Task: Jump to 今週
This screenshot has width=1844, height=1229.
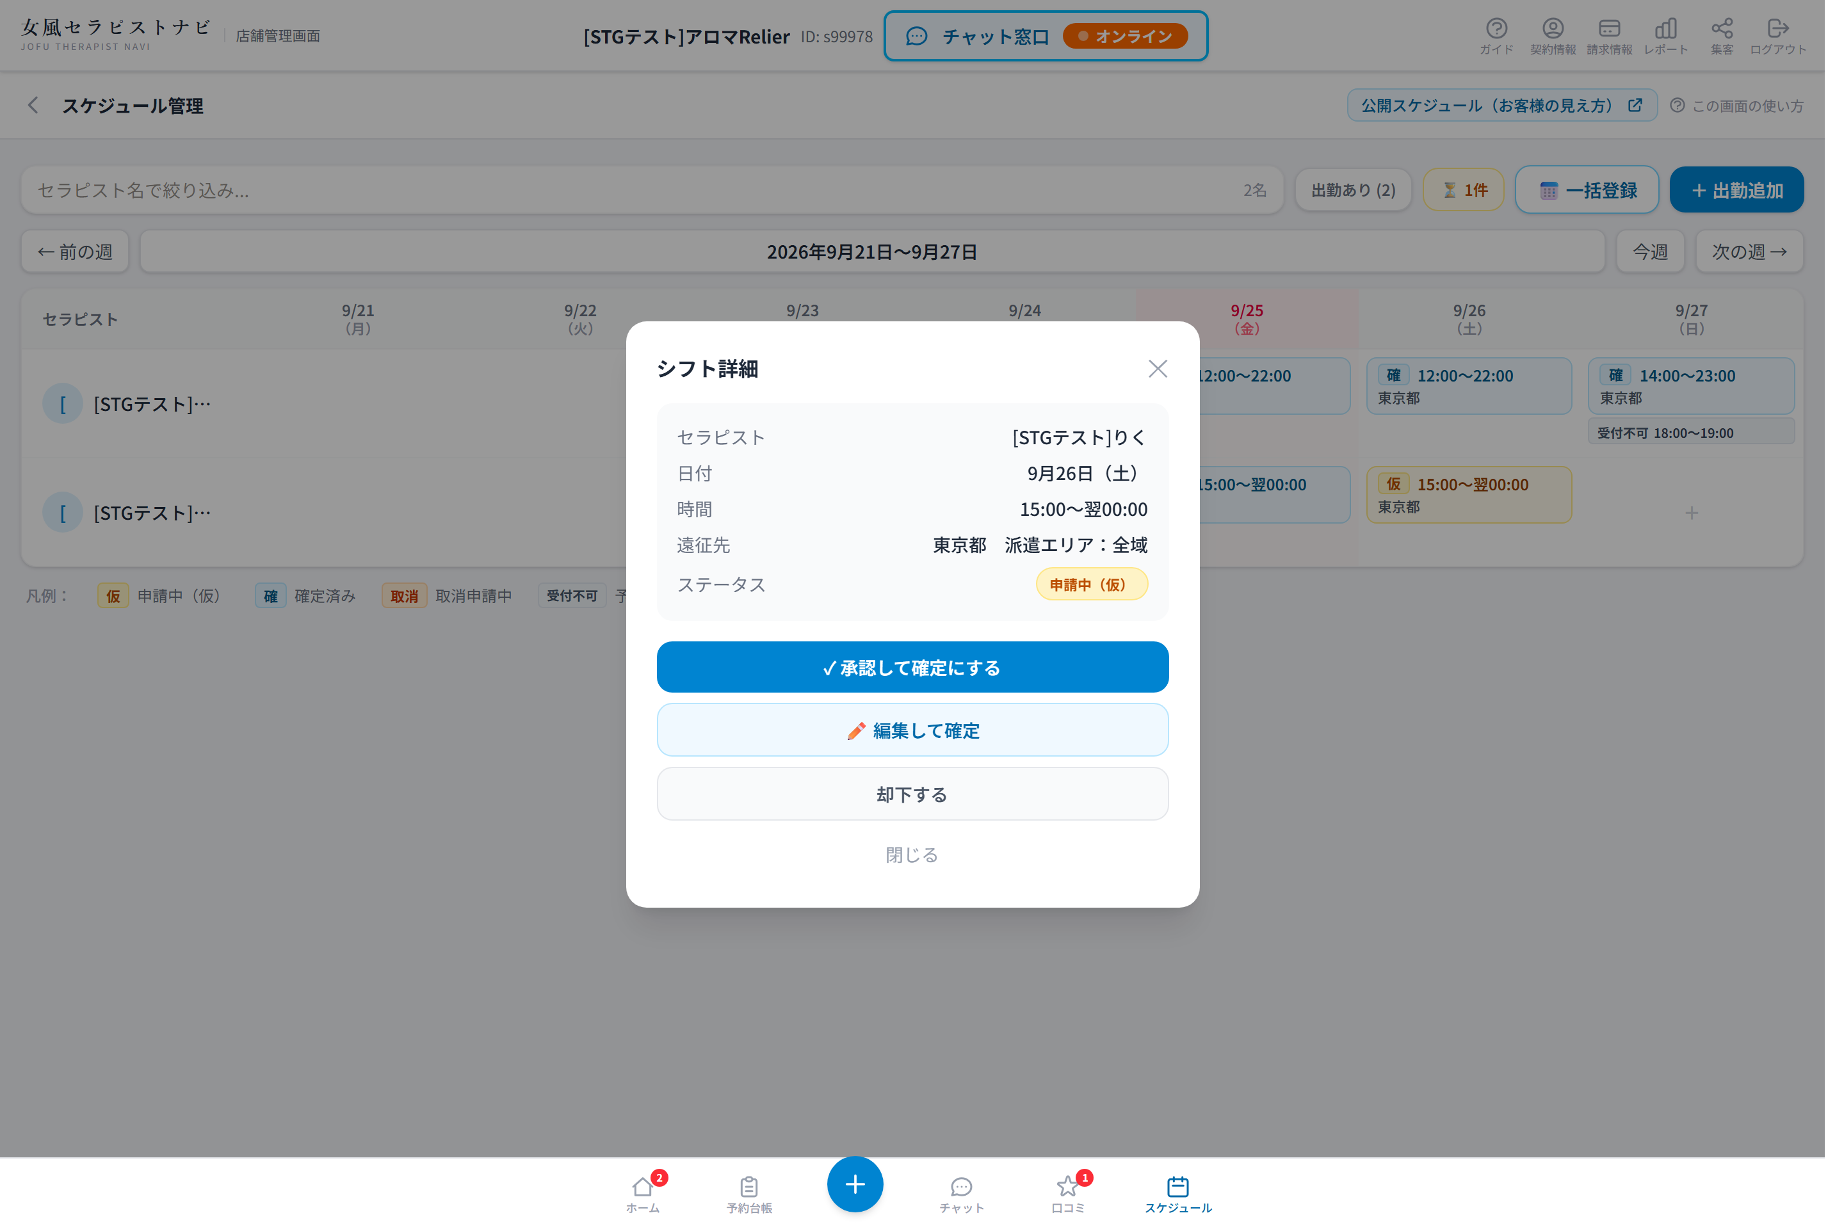Action: click(1651, 252)
